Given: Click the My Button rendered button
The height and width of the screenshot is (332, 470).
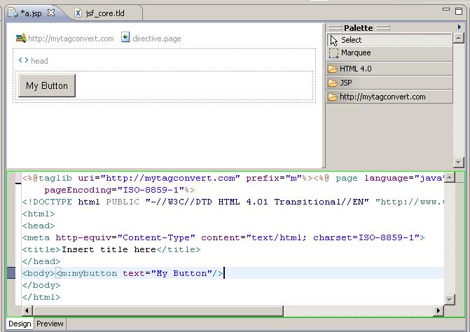Looking at the screenshot, I should point(47,85).
